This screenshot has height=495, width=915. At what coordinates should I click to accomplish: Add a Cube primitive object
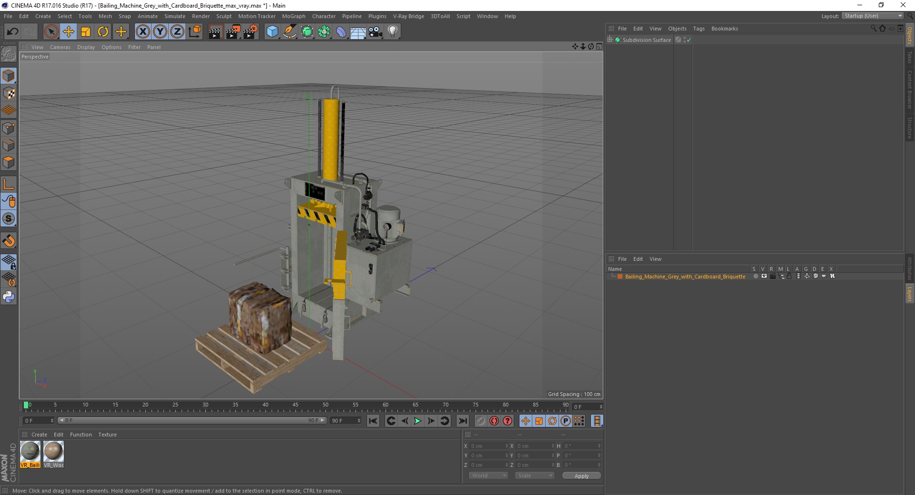pos(272,32)
